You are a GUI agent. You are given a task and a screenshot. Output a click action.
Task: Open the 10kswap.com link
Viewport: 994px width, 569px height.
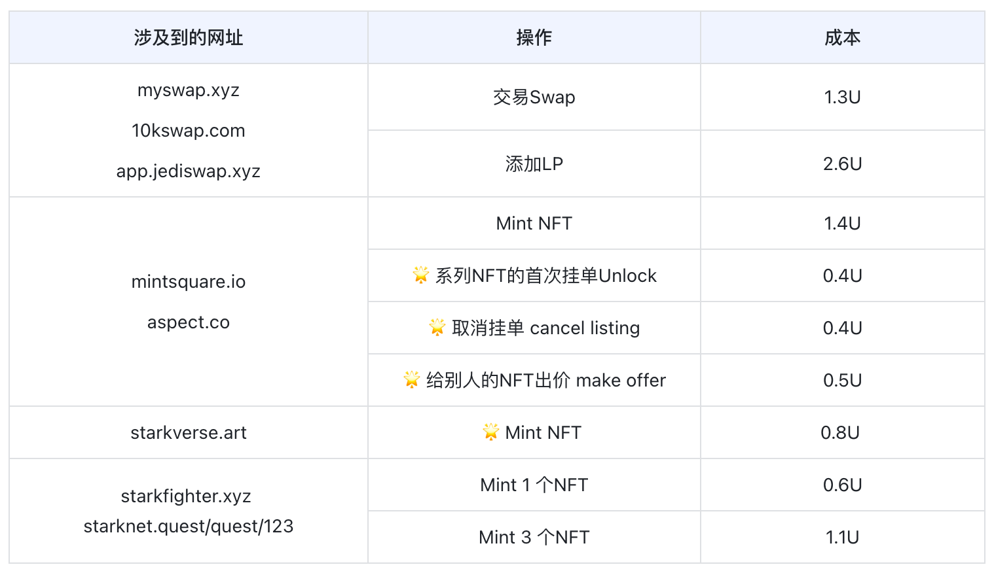point(189,131)
